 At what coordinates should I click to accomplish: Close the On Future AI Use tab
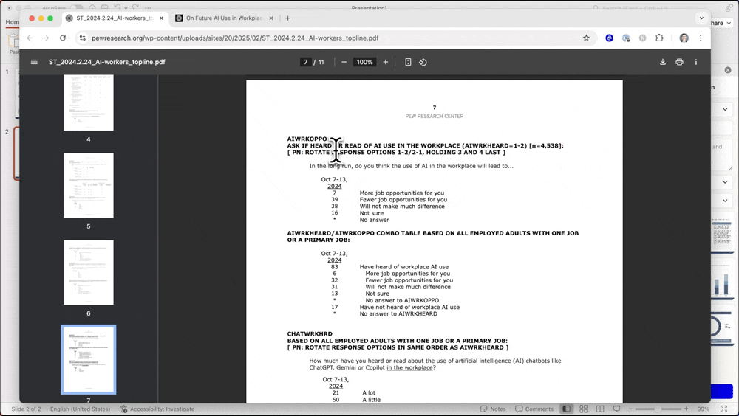pyautogui.click(x=271, y=18)
